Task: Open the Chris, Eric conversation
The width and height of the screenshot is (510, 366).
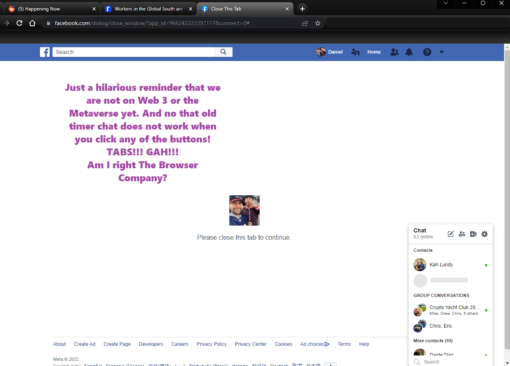Action: point(451,326)
